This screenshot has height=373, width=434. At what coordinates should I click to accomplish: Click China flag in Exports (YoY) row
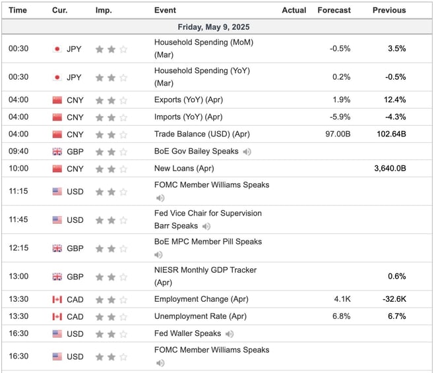57,100
